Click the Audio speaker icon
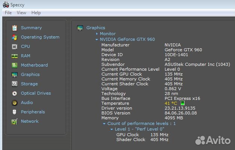 point(15,102)
